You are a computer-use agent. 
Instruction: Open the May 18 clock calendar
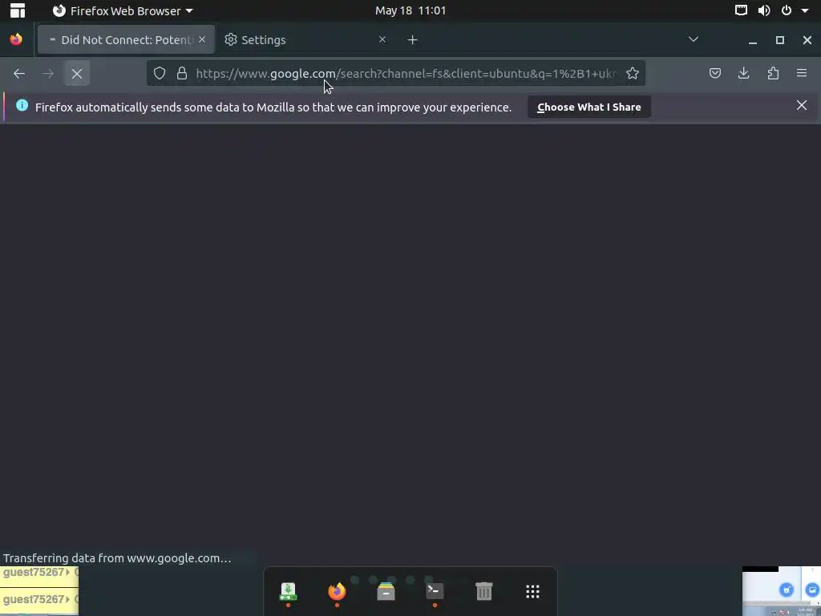[x=410, y=10]
